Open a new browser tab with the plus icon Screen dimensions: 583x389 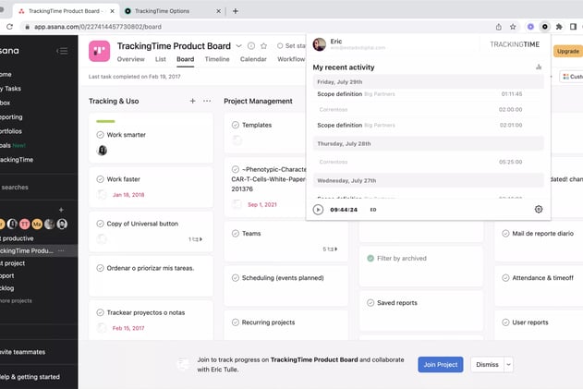click(x=236, y=11)
